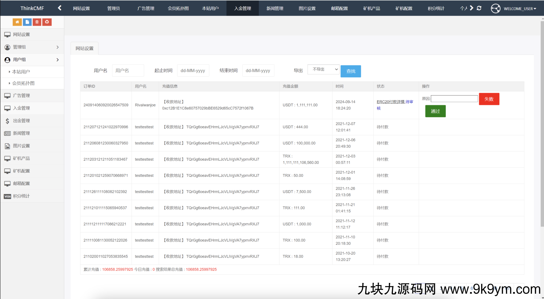544x299 pixels.
Task: Click the 起止时间 start date field
Action: point(193,71)
